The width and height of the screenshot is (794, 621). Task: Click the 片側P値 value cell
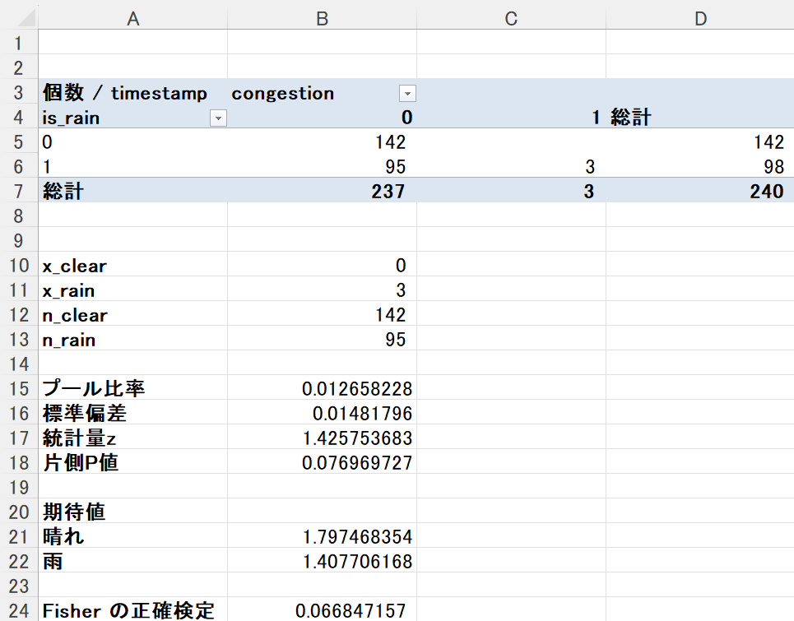coord(322,463)
